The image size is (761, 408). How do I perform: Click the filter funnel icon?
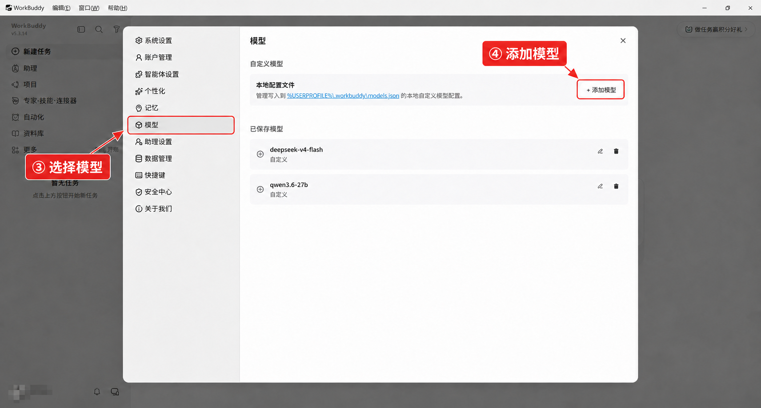(116, 29)
